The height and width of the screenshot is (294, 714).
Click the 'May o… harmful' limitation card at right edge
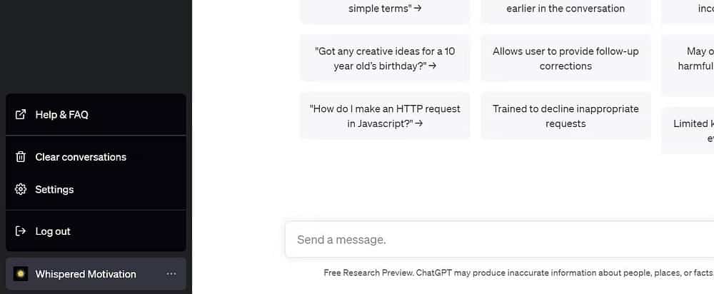688,65
